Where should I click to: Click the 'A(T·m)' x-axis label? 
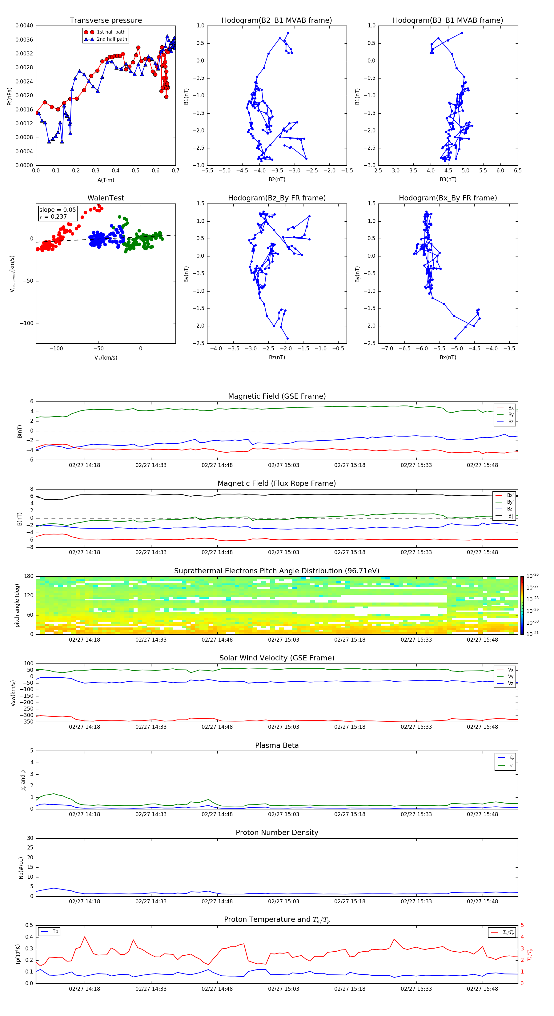click(x=106, y=180)
